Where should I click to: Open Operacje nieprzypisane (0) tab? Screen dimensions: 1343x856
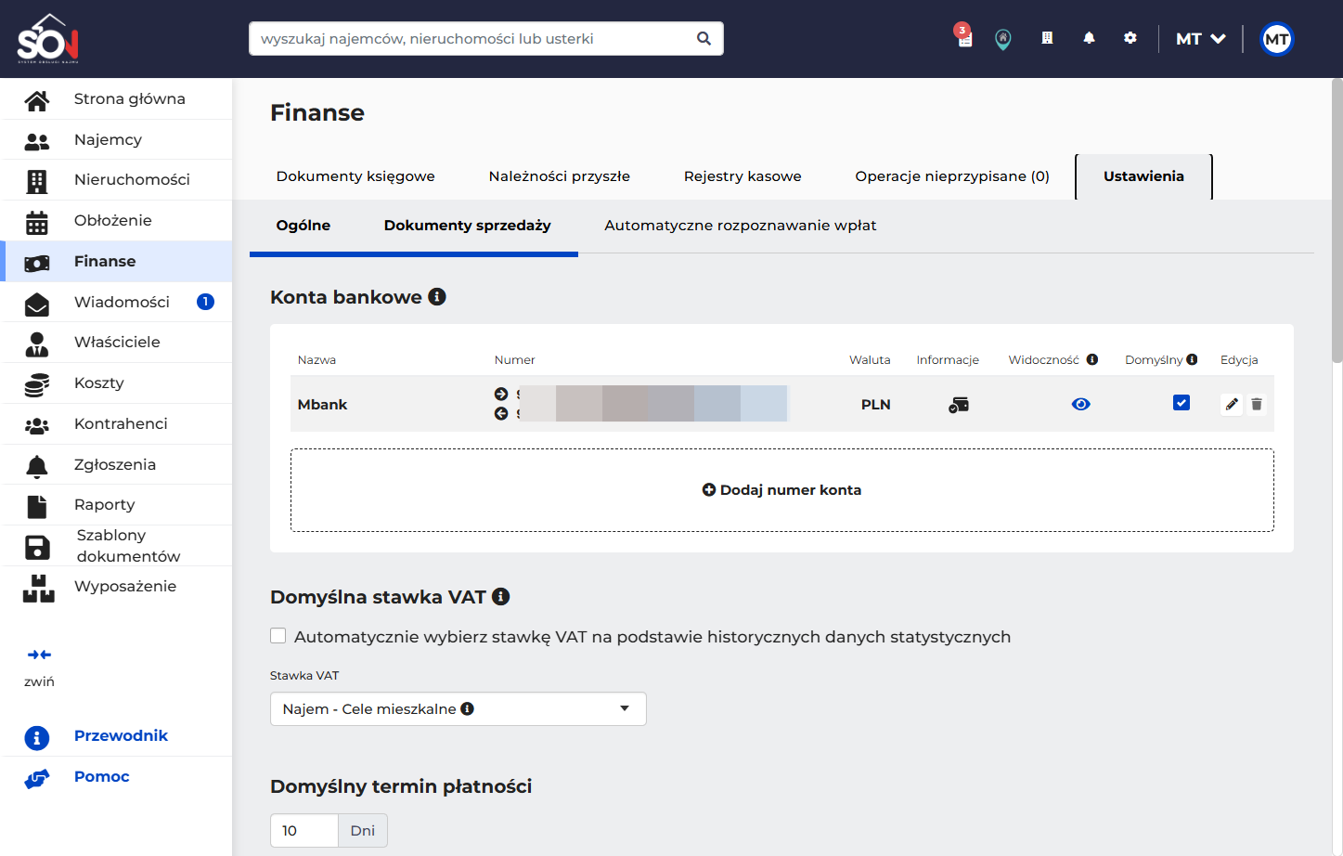952,176
